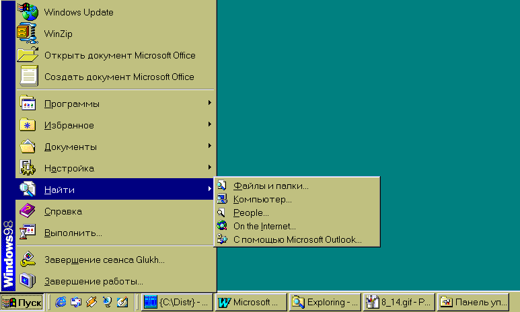Switch to the {C:\Distr} taskbar window
Viewport: 520px width, 312px height.
point(177,302)
